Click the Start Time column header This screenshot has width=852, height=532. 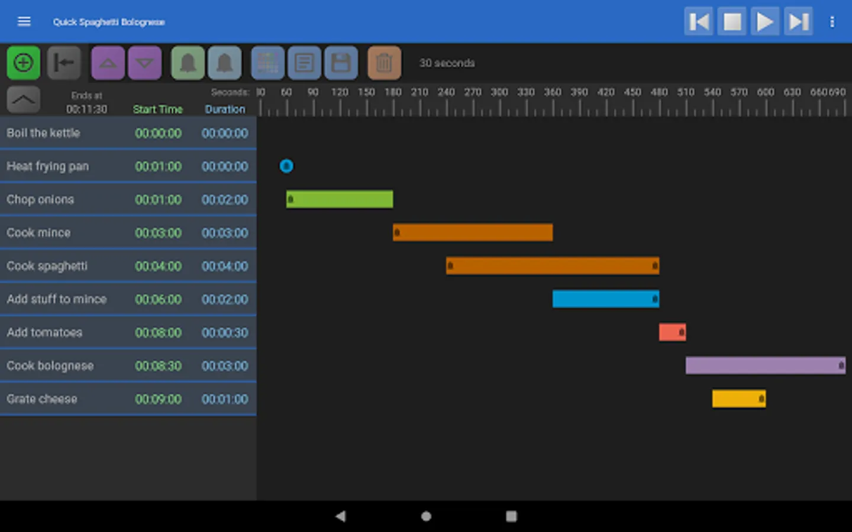(157, 109)
